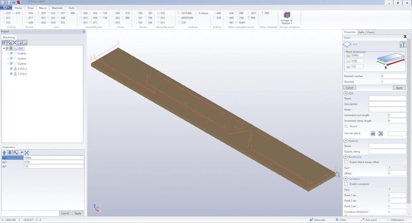The image size is (412, 223).
Task: Tick the Enable curvature checkbox
Action: pyautogui.click(x=346, y=184)
